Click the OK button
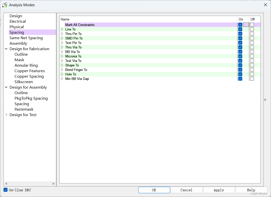Screen dimensions: 271x197 click(154, 190)
